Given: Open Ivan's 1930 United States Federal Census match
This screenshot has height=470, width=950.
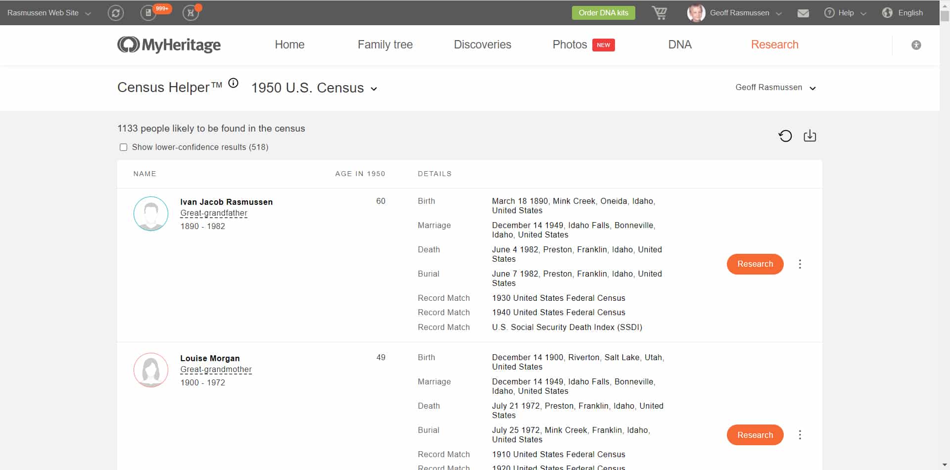Looking at the screenshot, I should coord(559,298).
